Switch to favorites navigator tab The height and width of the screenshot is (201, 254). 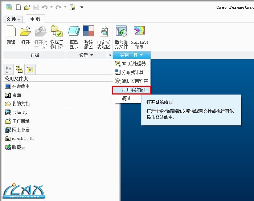pos(30,69)
